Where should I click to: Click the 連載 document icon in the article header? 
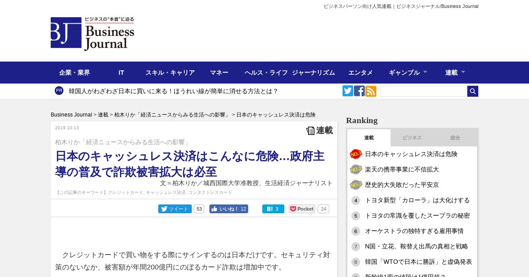(311, 131)
